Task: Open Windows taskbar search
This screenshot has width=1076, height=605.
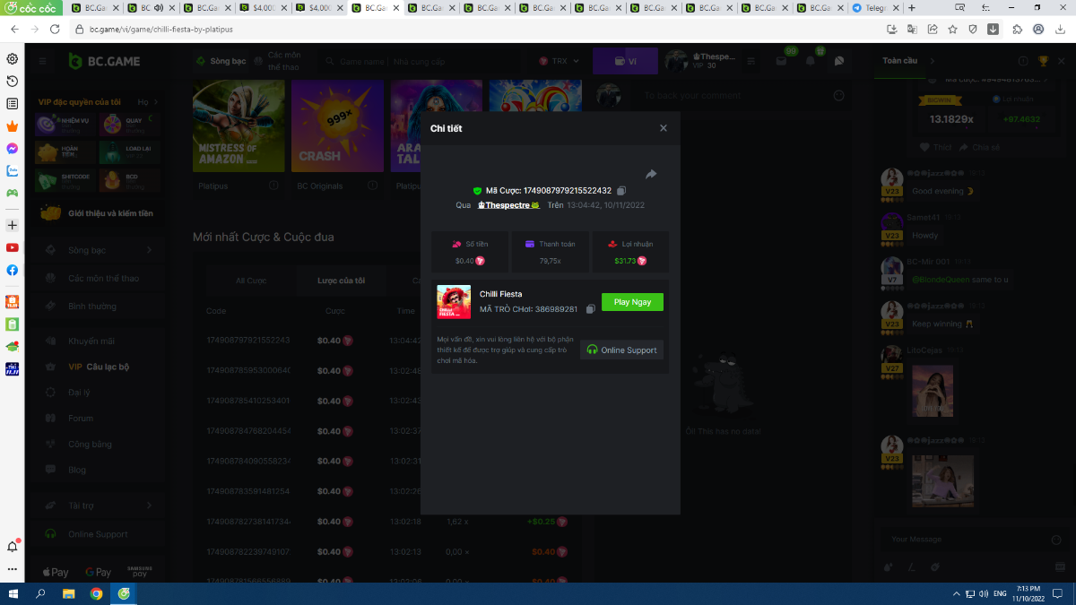Action: click(x=40, y=593)
